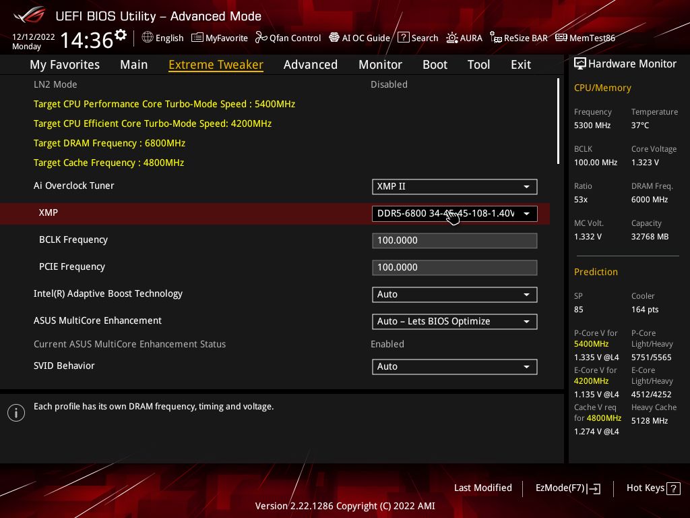Open time settings gear icon
This screenshot has width=690, height=518.
121,34
